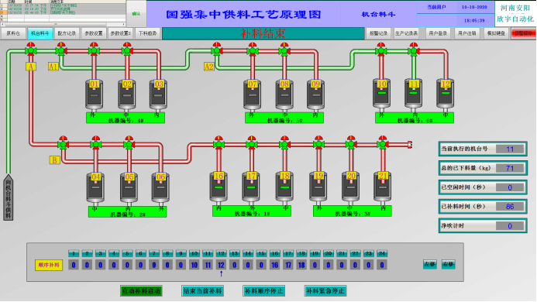Click the 用户登录 button
The width and height of the screenshot is (537, 302).
[438, 33]
